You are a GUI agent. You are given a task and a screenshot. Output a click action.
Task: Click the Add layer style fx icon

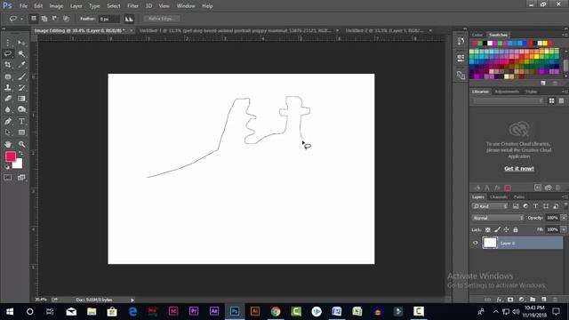500,300
